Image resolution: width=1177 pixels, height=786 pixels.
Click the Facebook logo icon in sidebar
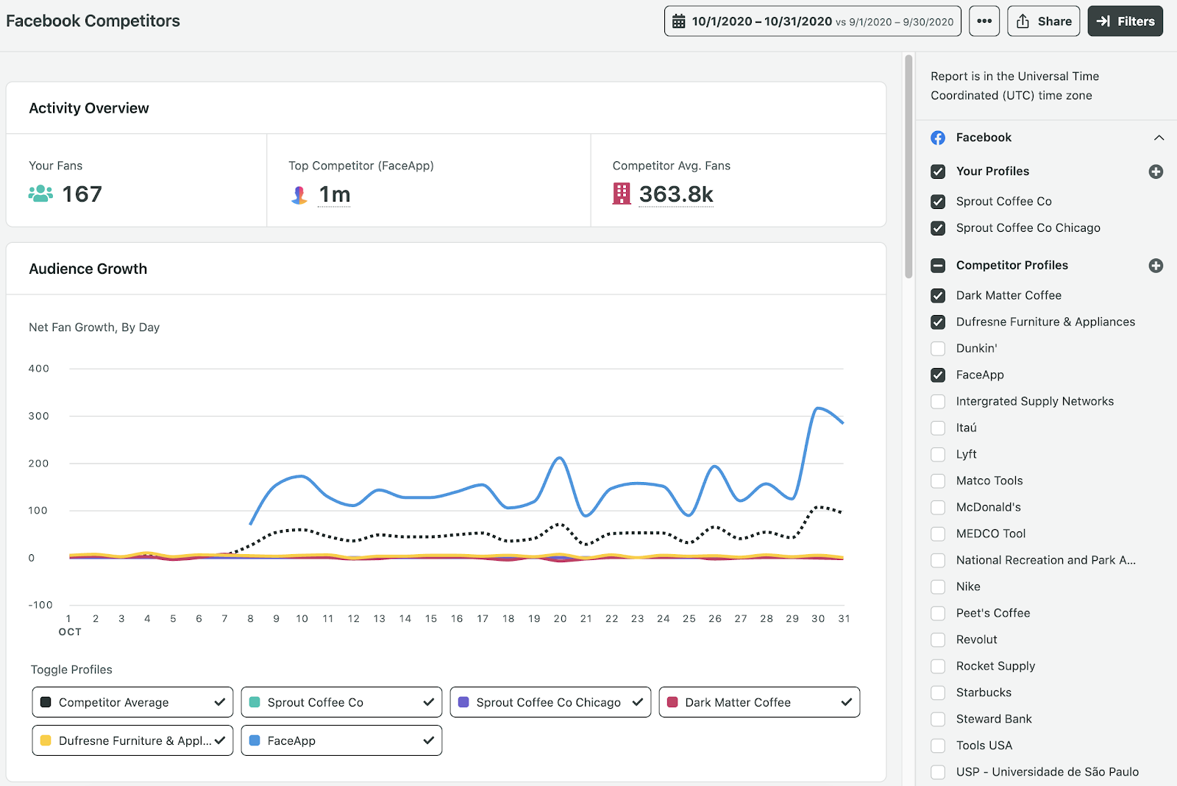pos(938,138)
